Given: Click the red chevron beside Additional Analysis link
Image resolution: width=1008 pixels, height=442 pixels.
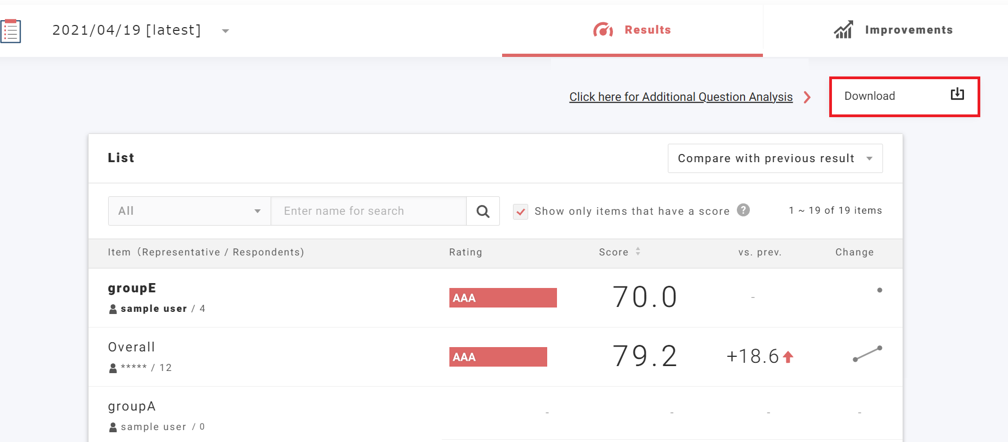Looking at the screenshot, I should coord(807,97).
